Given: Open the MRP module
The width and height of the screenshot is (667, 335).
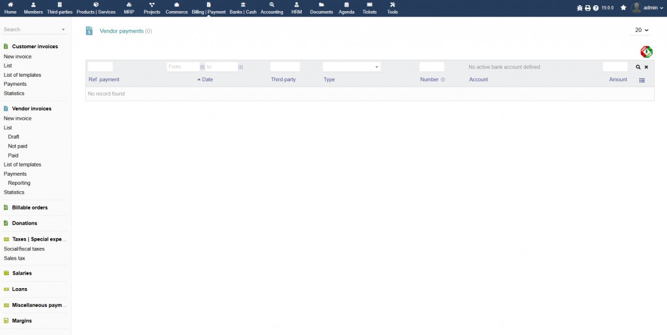Looking at the screenshot, I should coord(129,8).
